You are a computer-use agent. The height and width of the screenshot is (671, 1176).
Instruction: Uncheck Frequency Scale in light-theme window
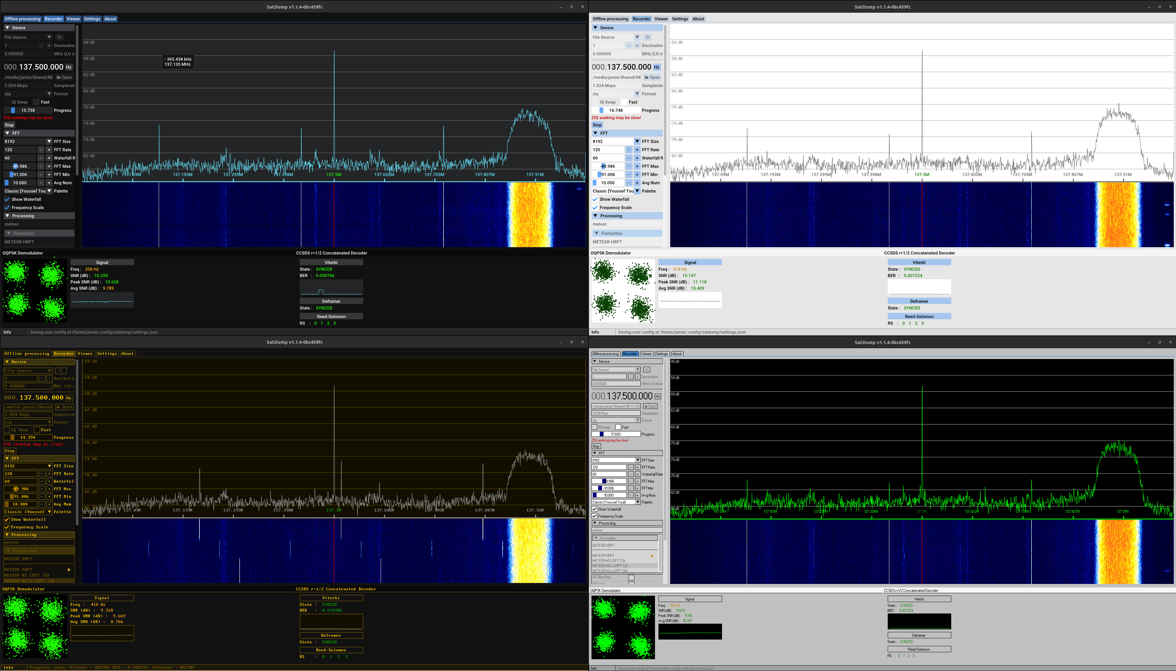click(595, 208)
